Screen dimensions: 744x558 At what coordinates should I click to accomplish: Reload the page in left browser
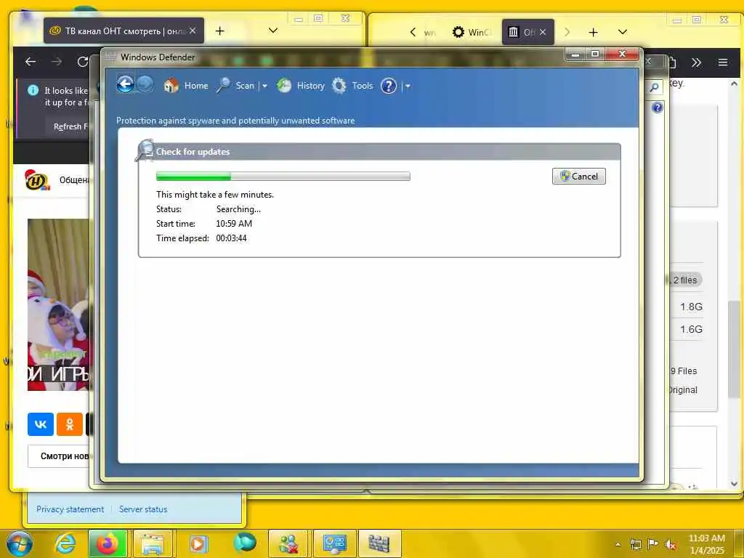(83, 62)
